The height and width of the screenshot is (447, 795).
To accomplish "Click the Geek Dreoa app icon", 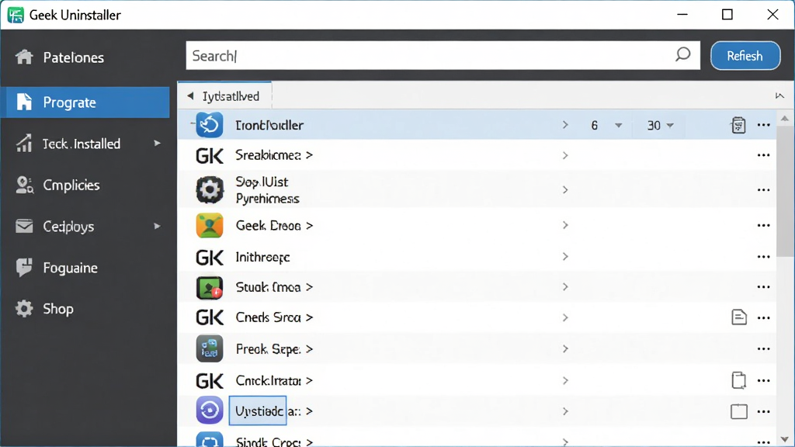I will coord(210,225).
